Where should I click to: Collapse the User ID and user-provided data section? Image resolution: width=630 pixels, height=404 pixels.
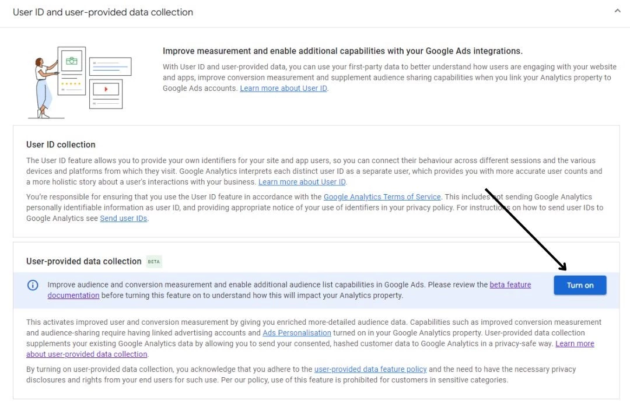tap(617, 10)
